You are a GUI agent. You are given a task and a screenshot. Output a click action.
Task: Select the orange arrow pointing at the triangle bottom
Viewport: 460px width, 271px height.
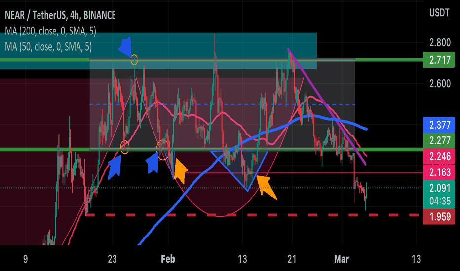point(267,188)
